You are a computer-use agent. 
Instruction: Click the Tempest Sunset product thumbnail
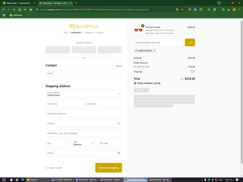coord(138,30)
